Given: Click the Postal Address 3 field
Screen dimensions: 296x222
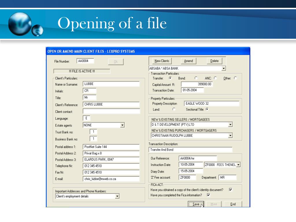Looking at the screenshot, I should (111, 160).
